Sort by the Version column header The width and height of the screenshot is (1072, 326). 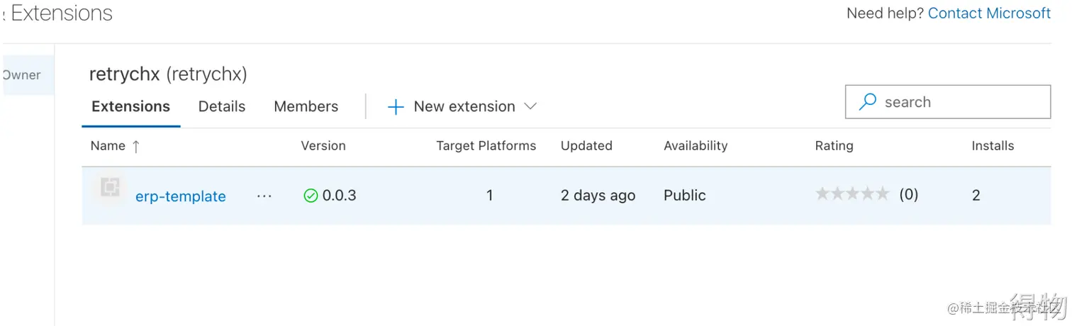pos(323,146)
